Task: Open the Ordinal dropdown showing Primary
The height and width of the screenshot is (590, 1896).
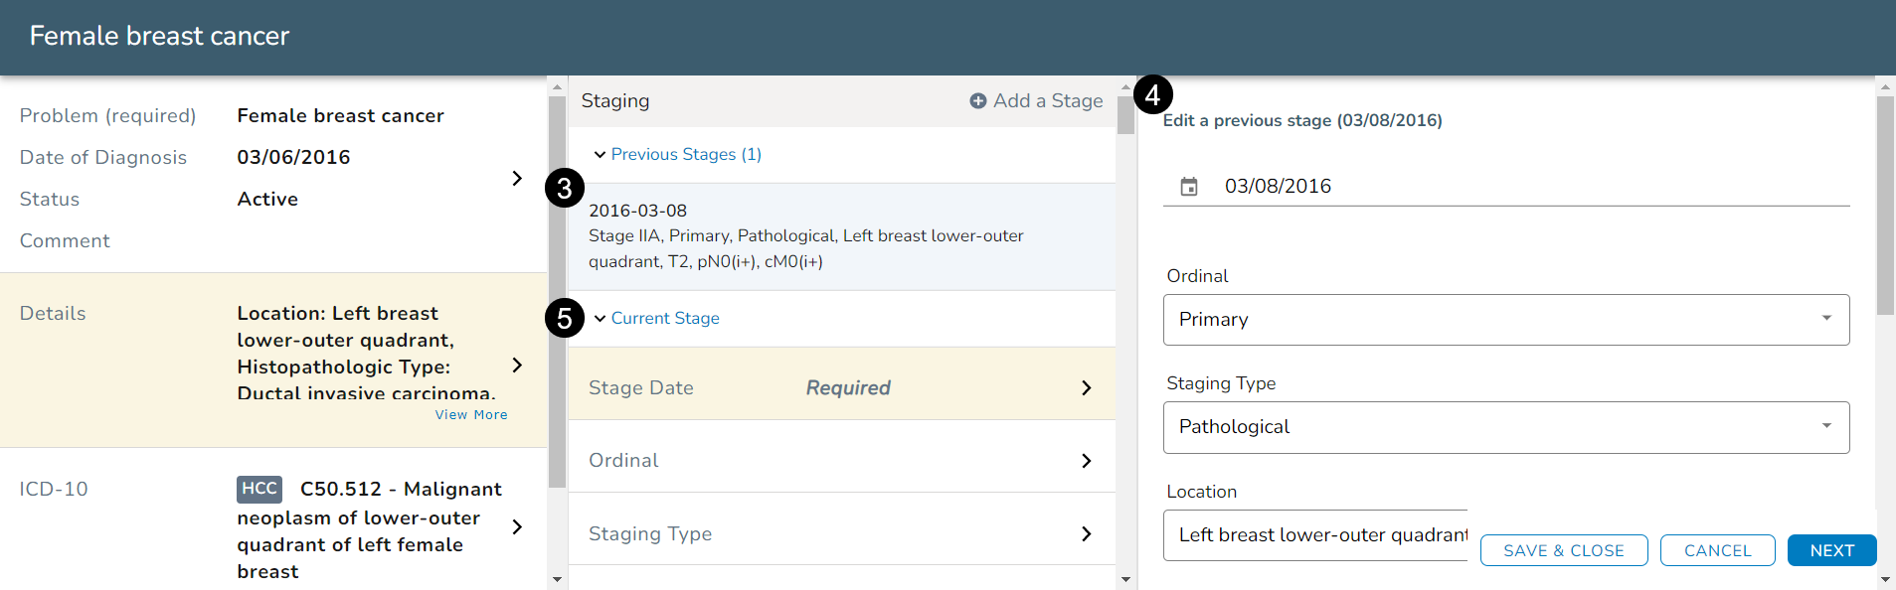Action: pyautogui.click(x=1505, y=320)
